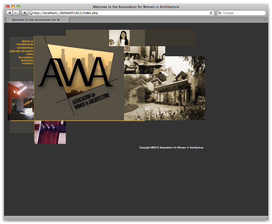Viewport: 272px width, 224px height.
Task: Open a new tab with the plus icon
Action: [265, 20]
